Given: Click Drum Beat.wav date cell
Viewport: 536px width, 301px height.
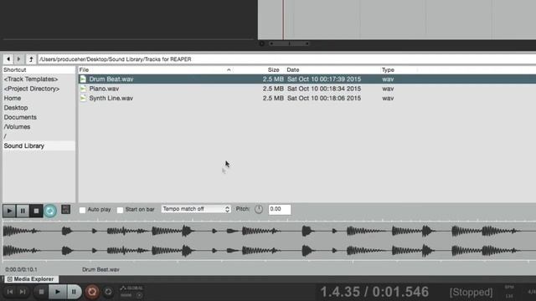Looking at the screenshot, I should pyautogui.click(x=324, y=79).
